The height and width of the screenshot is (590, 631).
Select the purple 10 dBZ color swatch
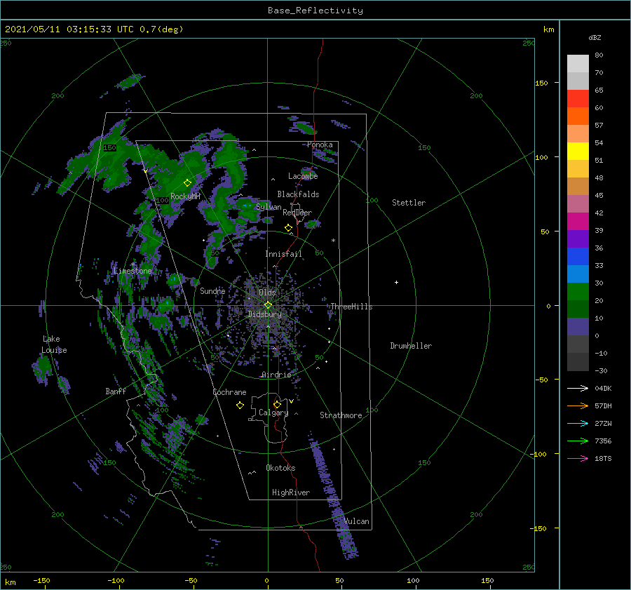click(578, 327)
